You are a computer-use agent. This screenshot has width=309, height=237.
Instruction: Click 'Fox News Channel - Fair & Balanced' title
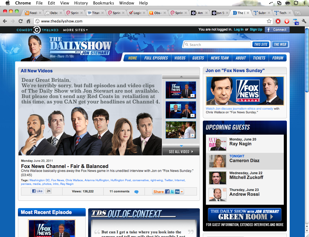(65, 166)
